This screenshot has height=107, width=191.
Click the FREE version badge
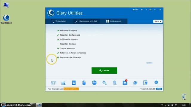pos(159,89)
